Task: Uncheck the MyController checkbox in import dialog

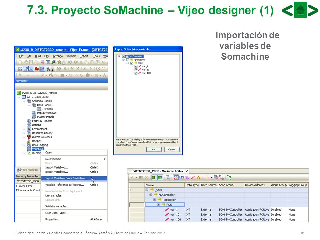Action: click(x=123, y=56)
